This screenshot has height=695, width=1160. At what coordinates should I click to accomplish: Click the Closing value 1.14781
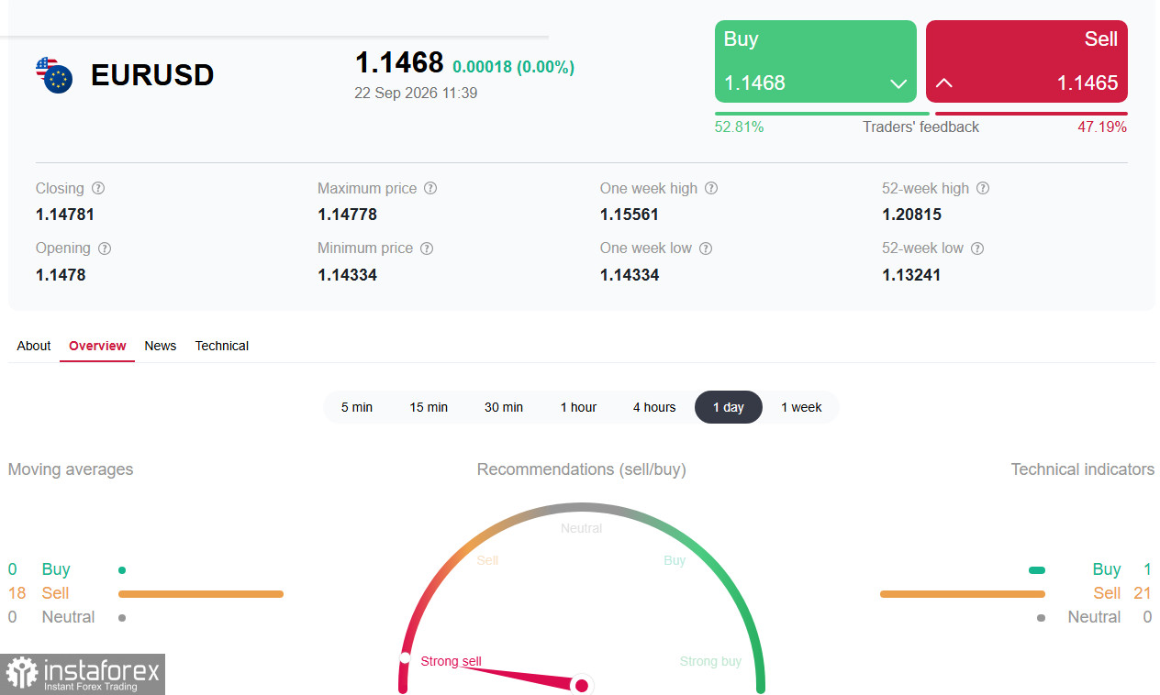click(x=65, y=215)
